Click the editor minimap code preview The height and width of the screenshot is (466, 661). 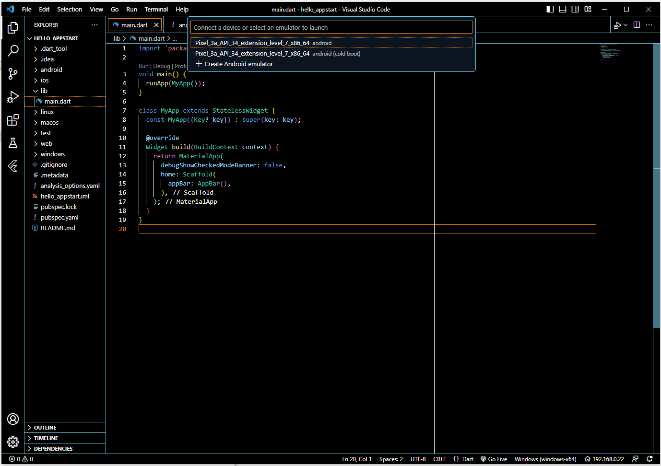click(x=610, y=52)
